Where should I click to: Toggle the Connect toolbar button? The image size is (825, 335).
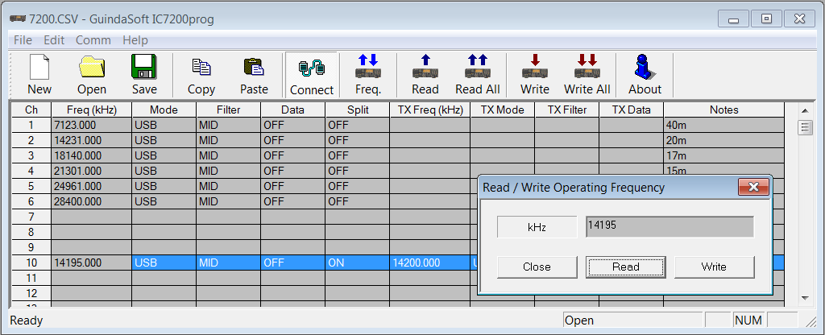312,75
